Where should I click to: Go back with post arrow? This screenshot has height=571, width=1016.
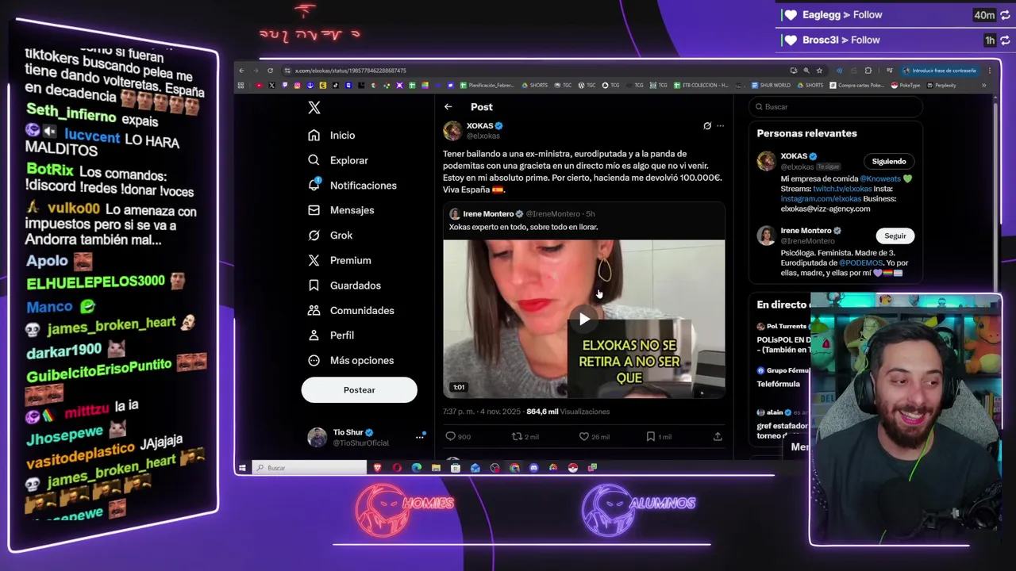click(x=448, y=107)
